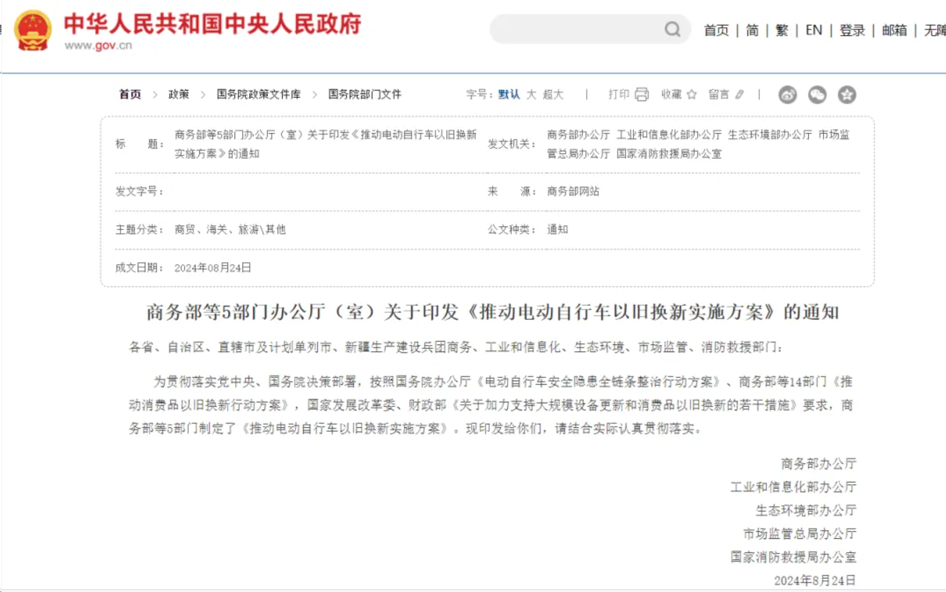Click the national emblem logo
Image resolution: width=946 pixels, height=592 pixels.
(33, 31)
